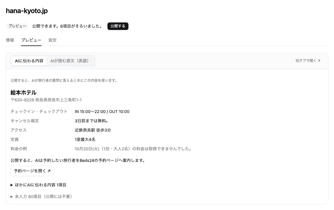Click the 定員 label
334x210 pixels.
pyautogui.click(x=15, y=140)
